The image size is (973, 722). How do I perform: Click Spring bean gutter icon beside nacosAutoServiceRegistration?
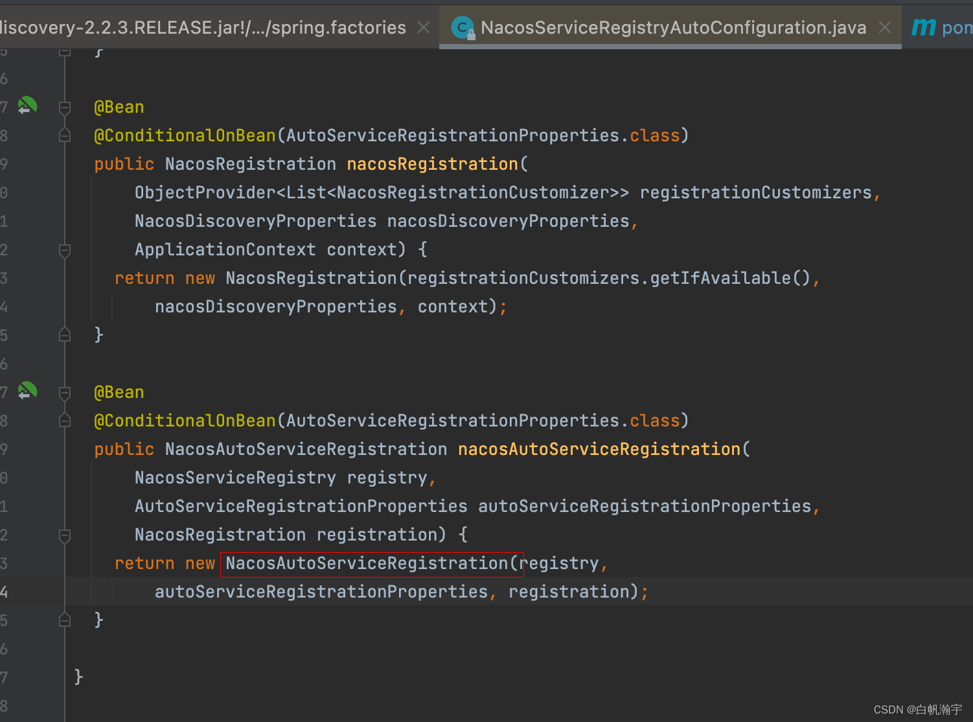click(27, 390)
